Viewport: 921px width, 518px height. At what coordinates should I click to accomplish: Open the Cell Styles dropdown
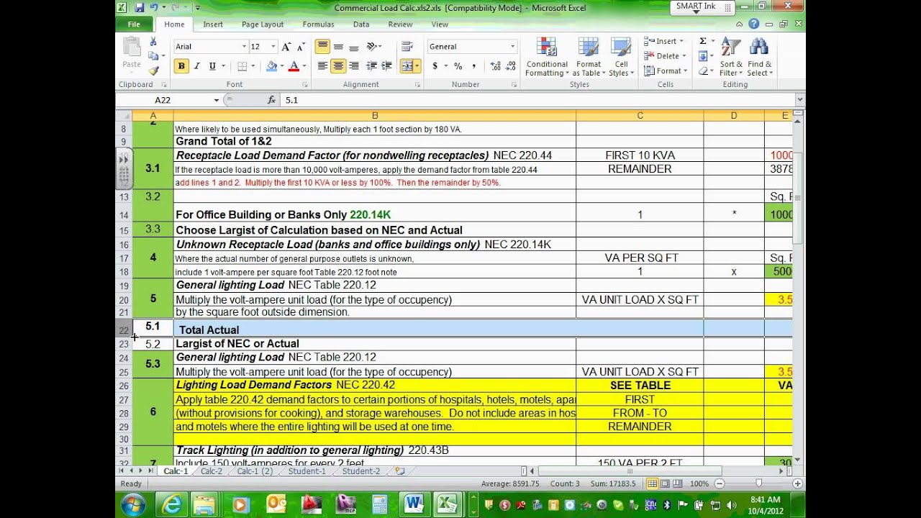point(621,58)
